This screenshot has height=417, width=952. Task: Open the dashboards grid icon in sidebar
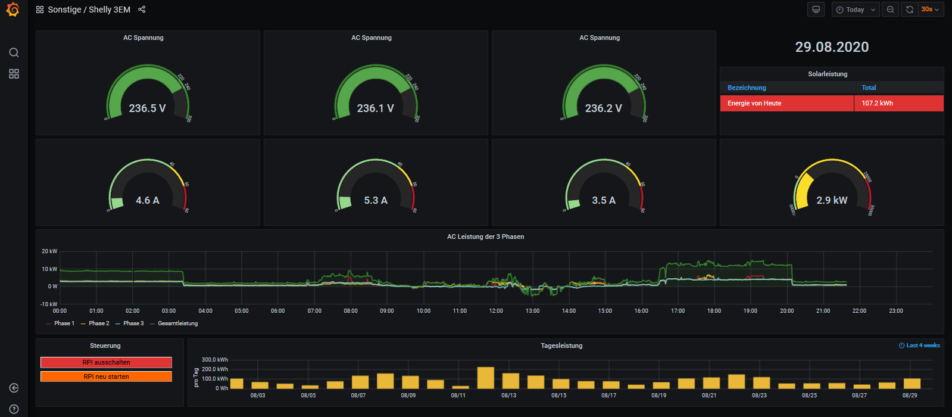[x=14, y=74]
